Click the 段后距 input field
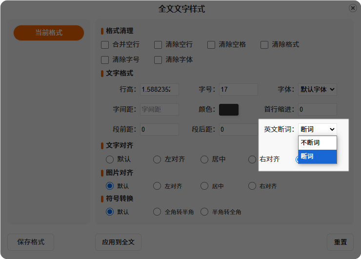 pos(238,129)
